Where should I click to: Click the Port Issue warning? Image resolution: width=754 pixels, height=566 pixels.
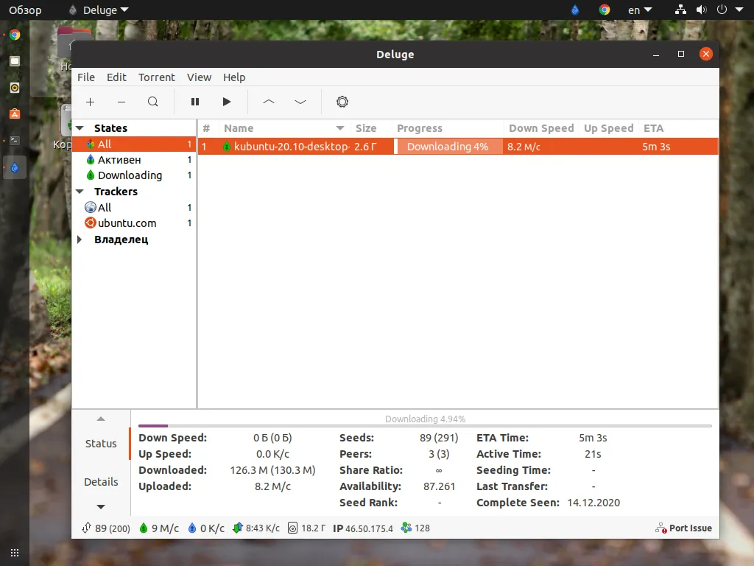click(x=683, y=528)
